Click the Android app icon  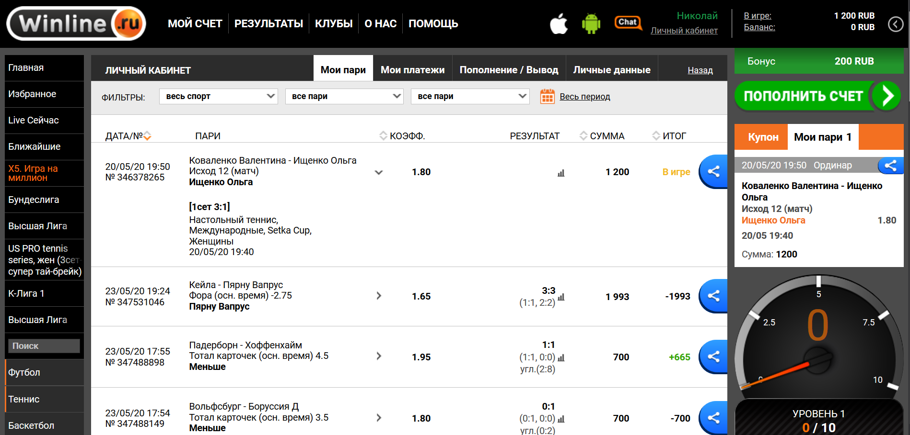click(x=591, y=23)
